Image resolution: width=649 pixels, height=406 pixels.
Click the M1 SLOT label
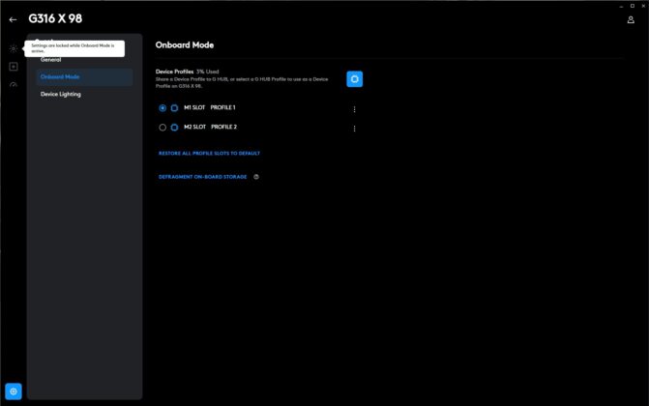tap(194, 107)
